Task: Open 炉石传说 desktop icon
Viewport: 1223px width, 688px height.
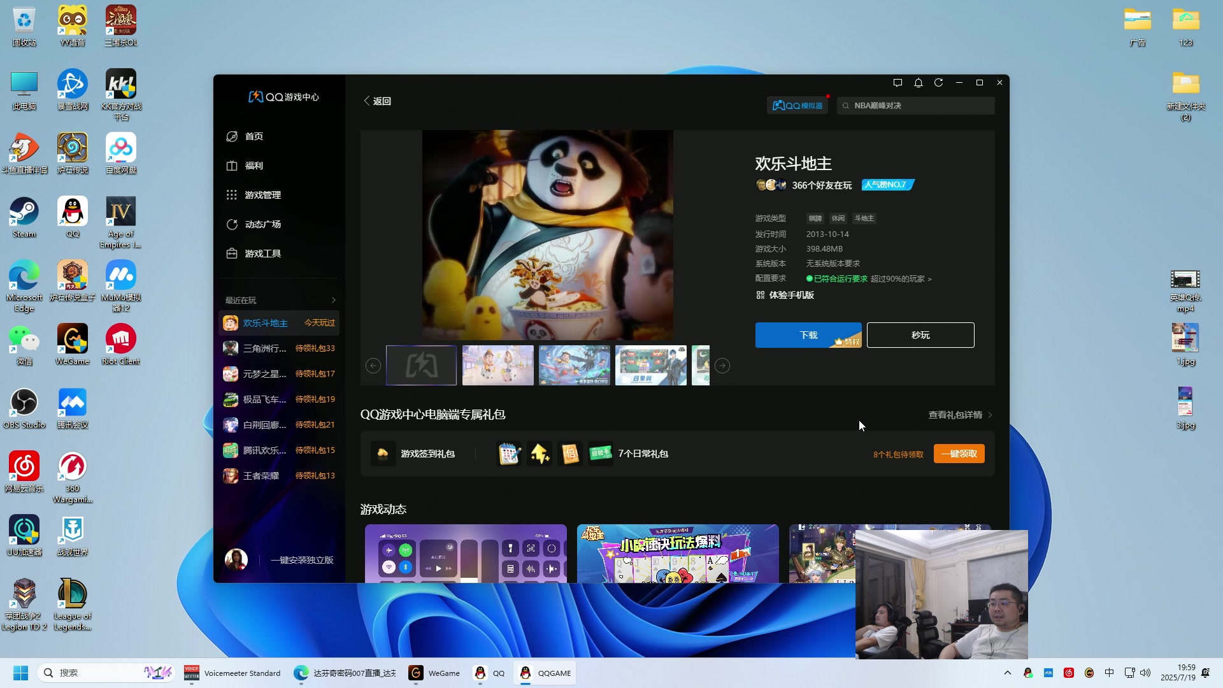Action: pos(73,154)
